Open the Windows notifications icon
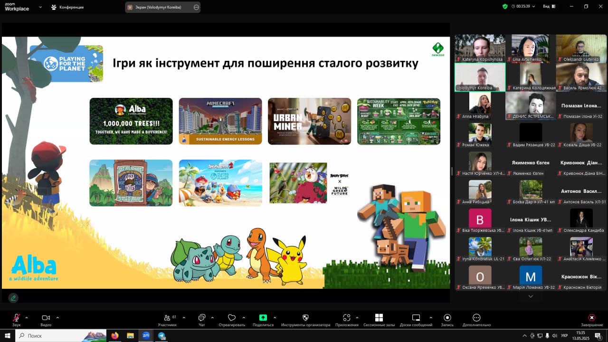The width and height of the screenshot is (608, 342). (x=598, y=335)
